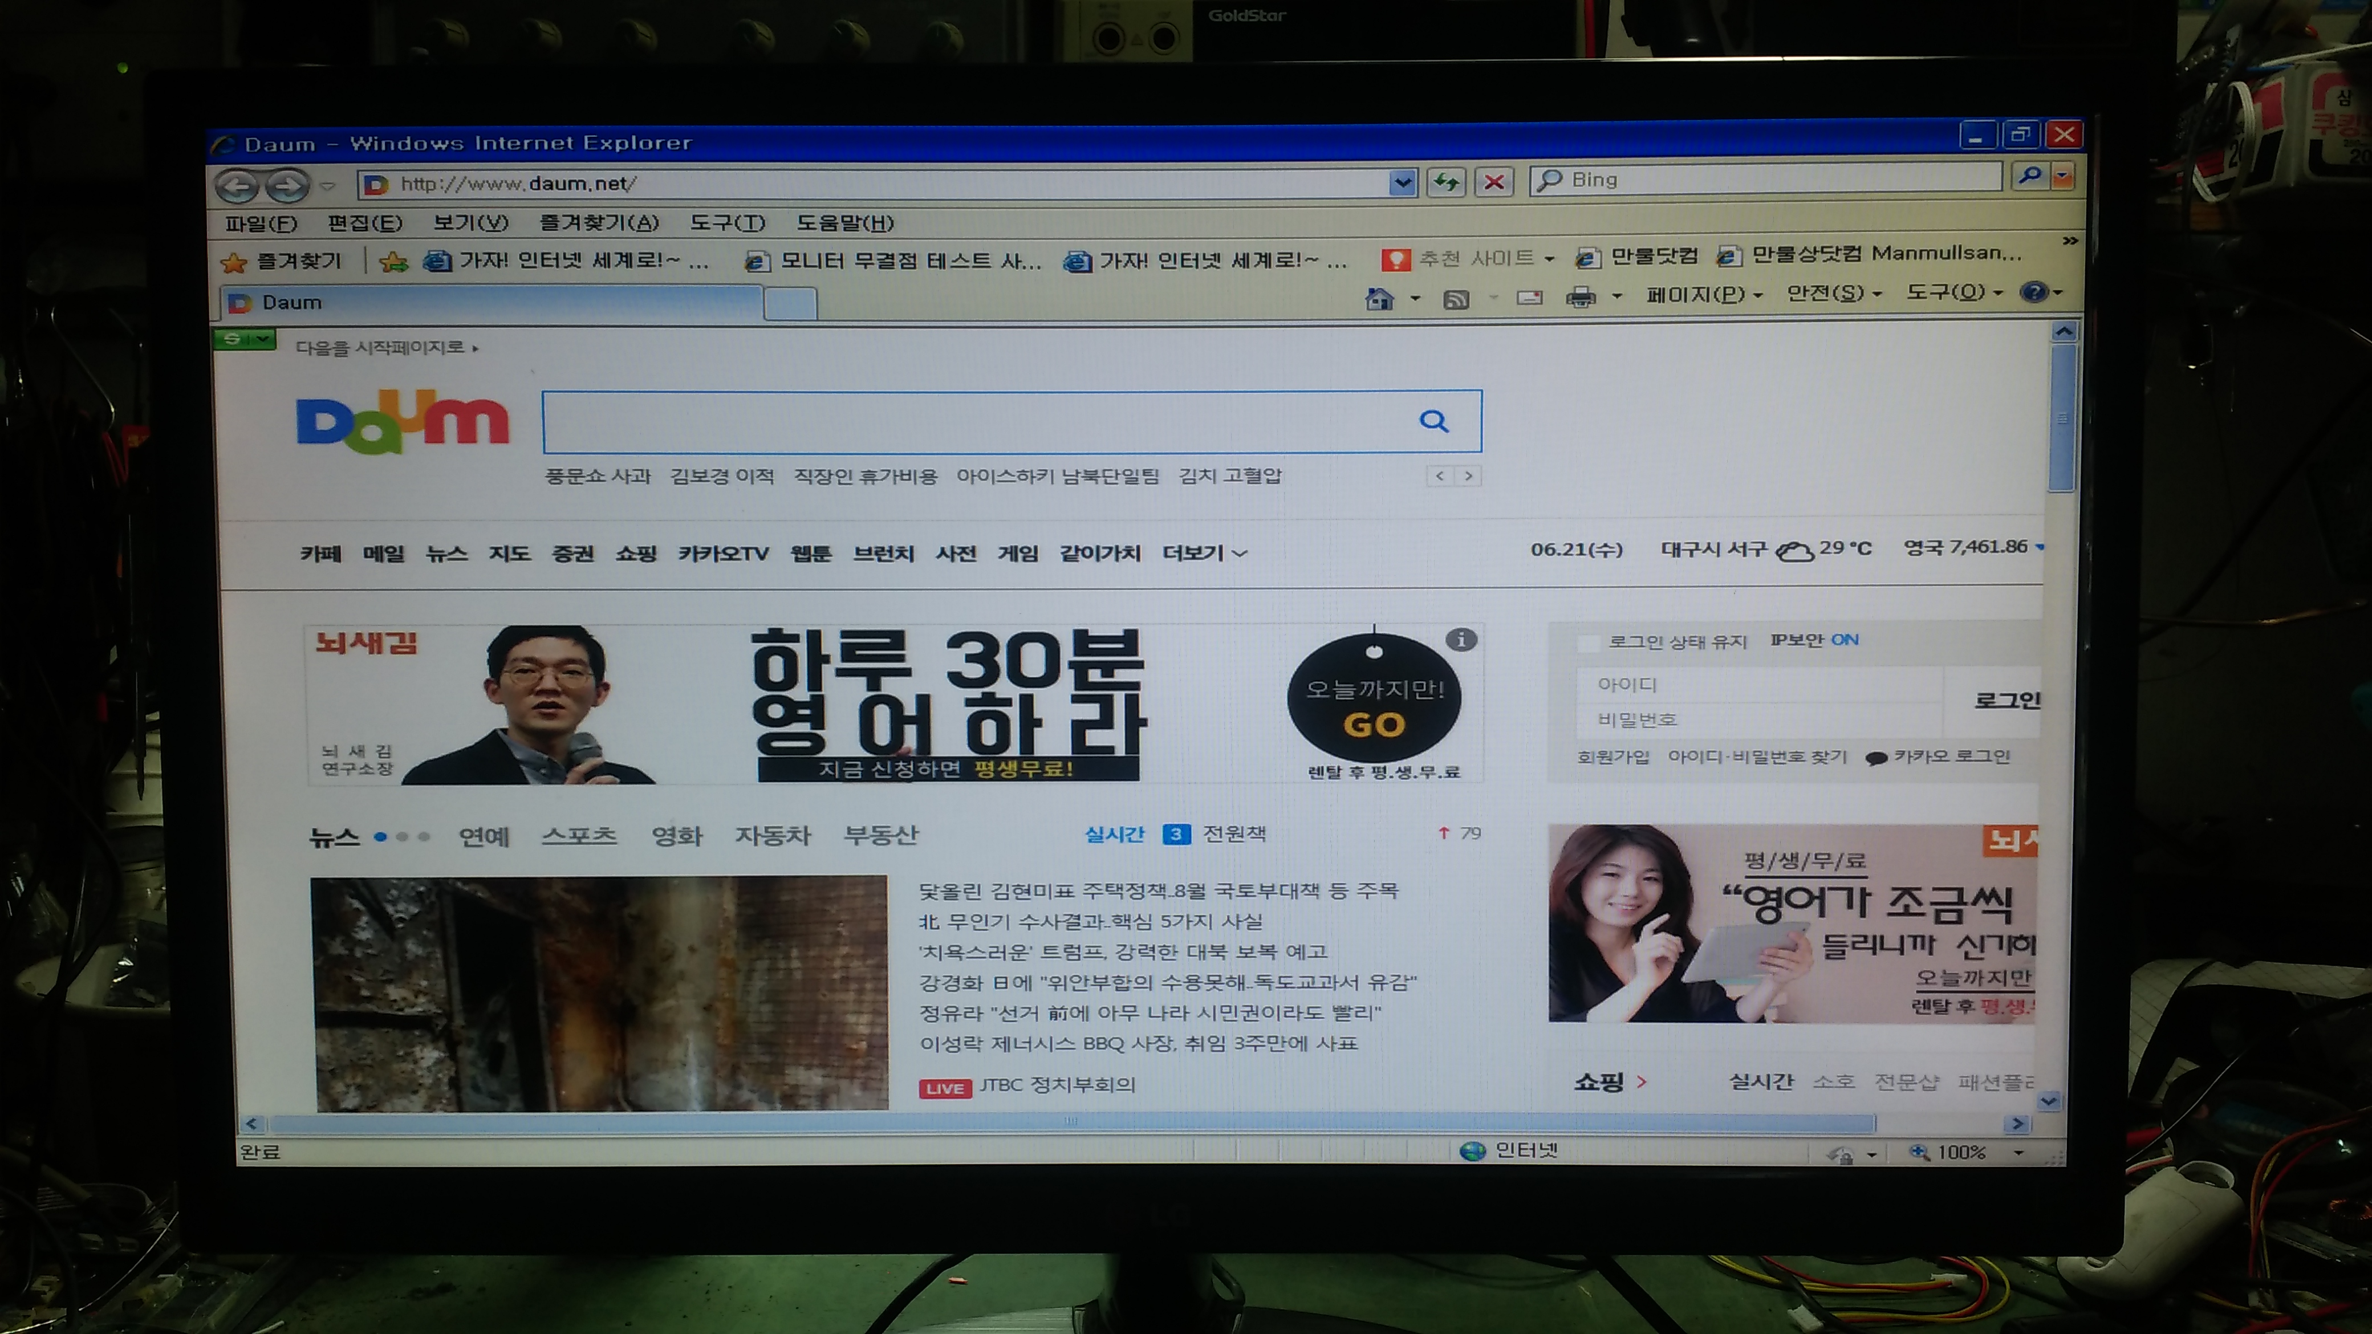This screenshot has width=2372, height=1334.
Task: Click the Favorites star icon
Action: (234, 262)
